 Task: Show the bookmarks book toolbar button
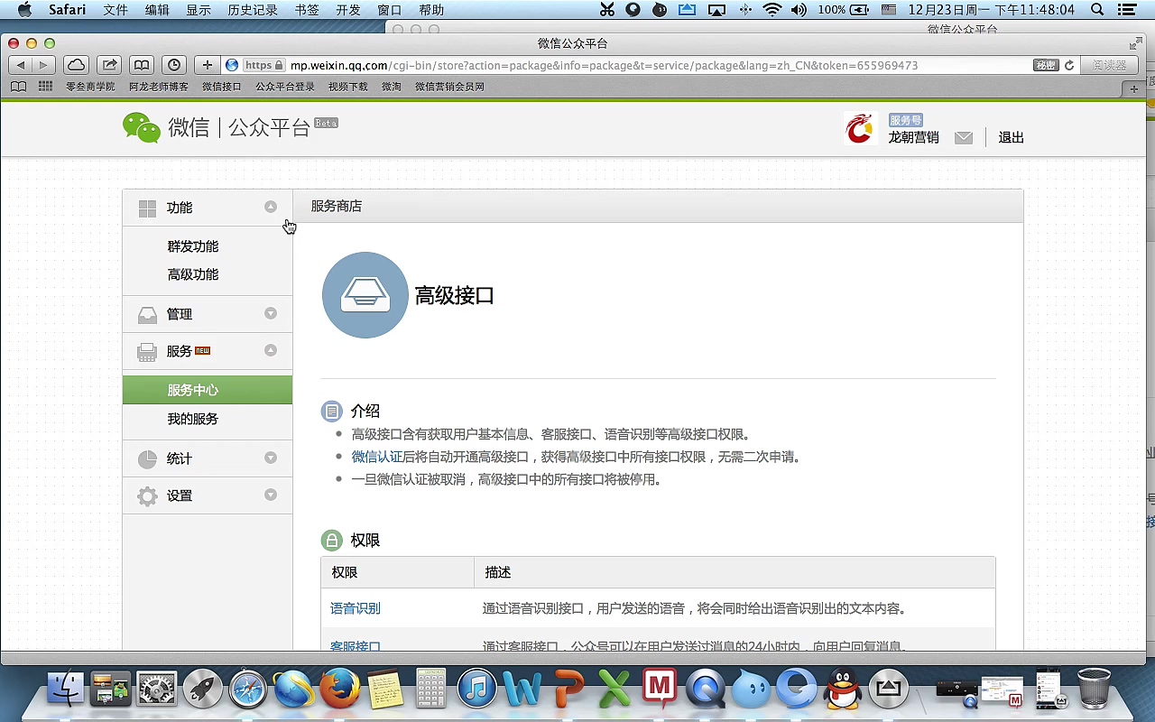click(x=142, y=65)
